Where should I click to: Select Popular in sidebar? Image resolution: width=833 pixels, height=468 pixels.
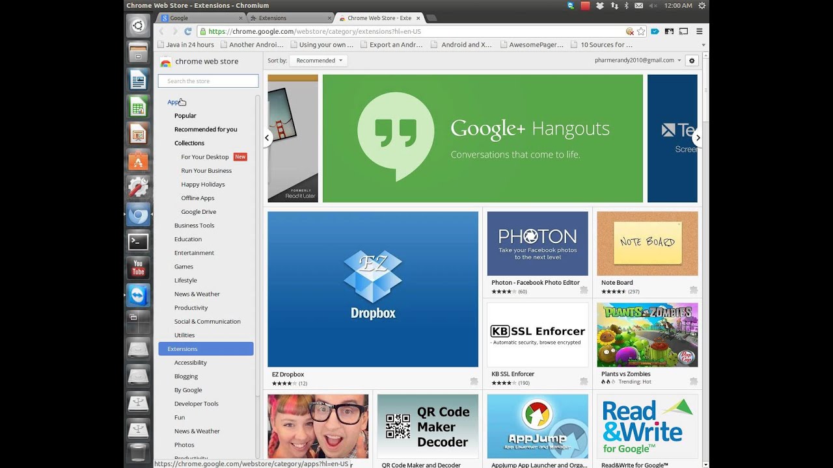pyautogui.click(x=185, y=116)
